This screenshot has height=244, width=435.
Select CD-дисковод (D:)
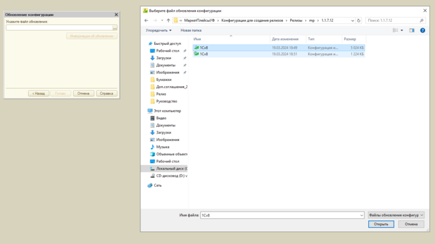pos(172,176)
